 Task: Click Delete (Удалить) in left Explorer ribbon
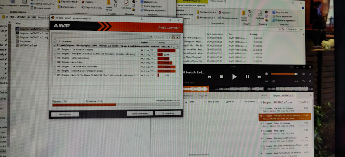point(88,2)
